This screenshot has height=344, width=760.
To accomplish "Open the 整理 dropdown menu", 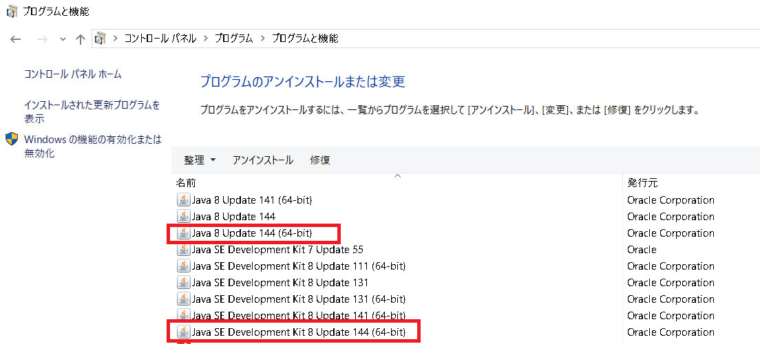I will [x=200, y=160].
